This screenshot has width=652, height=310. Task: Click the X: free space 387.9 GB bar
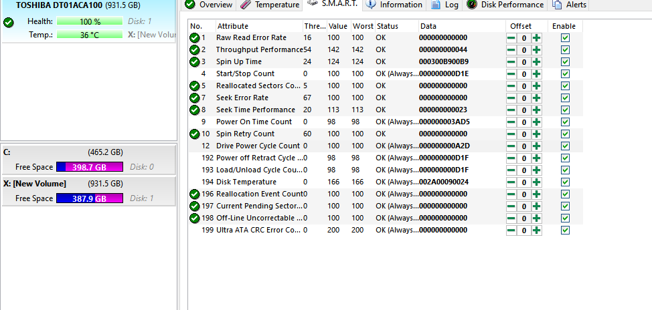pos(90,198)
